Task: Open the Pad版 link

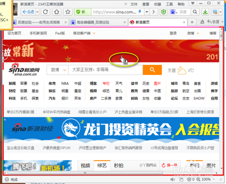Action: tap(60, 33)
